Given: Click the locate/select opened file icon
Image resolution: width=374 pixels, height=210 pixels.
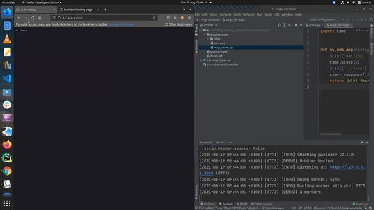Looking at the screenshot, I should [x=279, y=25].
